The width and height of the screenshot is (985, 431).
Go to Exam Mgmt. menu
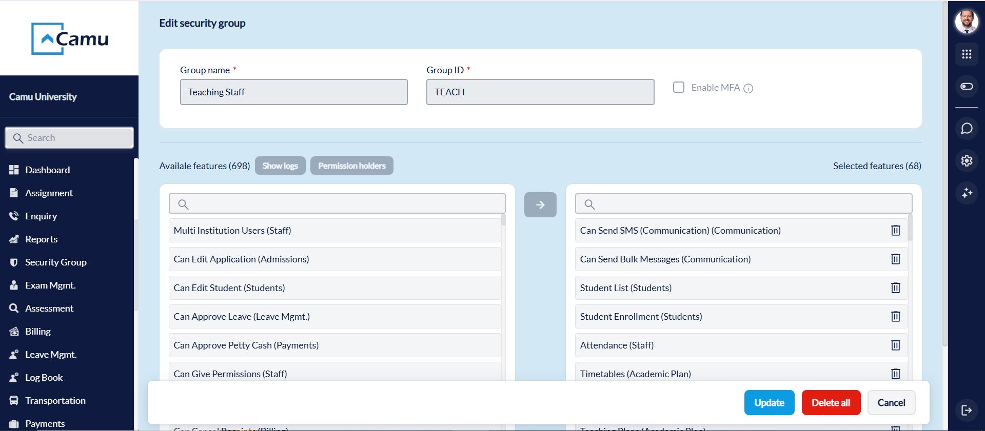pyautogui.click(x=50, y=285)
